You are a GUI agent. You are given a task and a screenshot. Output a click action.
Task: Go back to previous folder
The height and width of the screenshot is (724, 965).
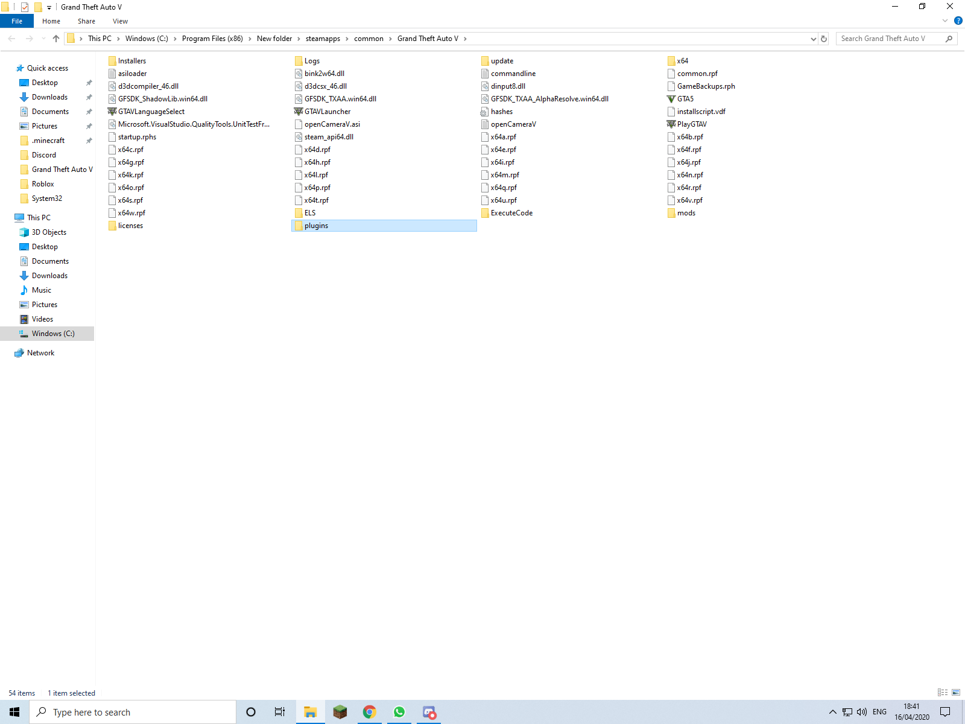coord(12,39)
